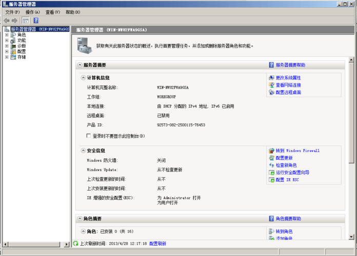Click the 配置远程桌面 icon
Viewport: 357px width, 256px height.
[x=271, y=92]
